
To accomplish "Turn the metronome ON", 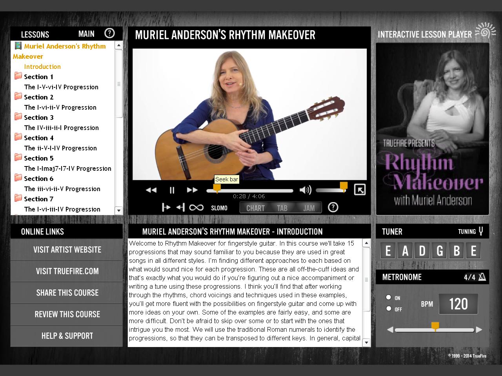I will coord(389,297).
